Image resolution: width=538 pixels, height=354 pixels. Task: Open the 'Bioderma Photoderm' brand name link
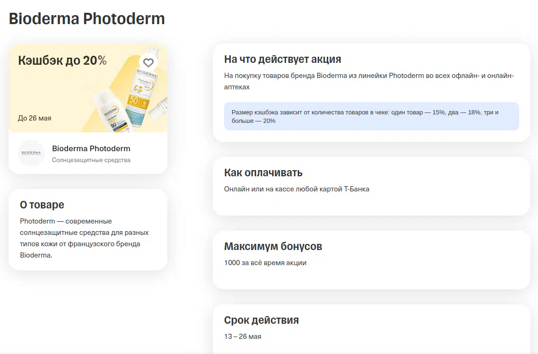click(91, 148)
